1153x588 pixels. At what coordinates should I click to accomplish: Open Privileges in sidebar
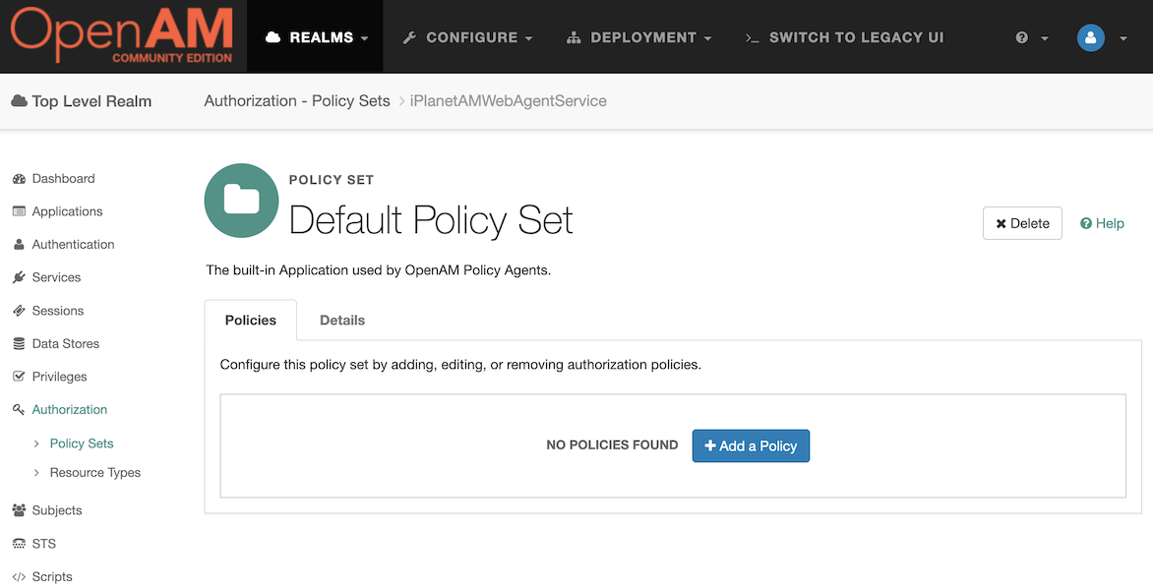(x=60, y=377)
